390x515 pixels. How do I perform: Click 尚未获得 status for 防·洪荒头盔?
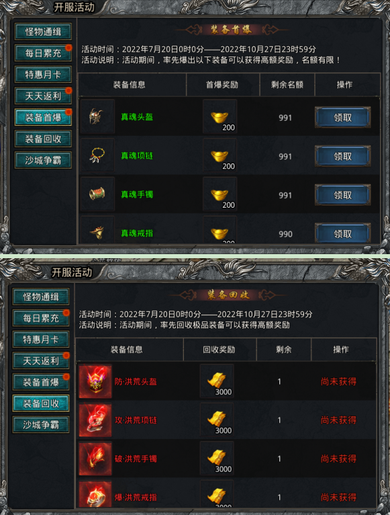pos(338,381)
